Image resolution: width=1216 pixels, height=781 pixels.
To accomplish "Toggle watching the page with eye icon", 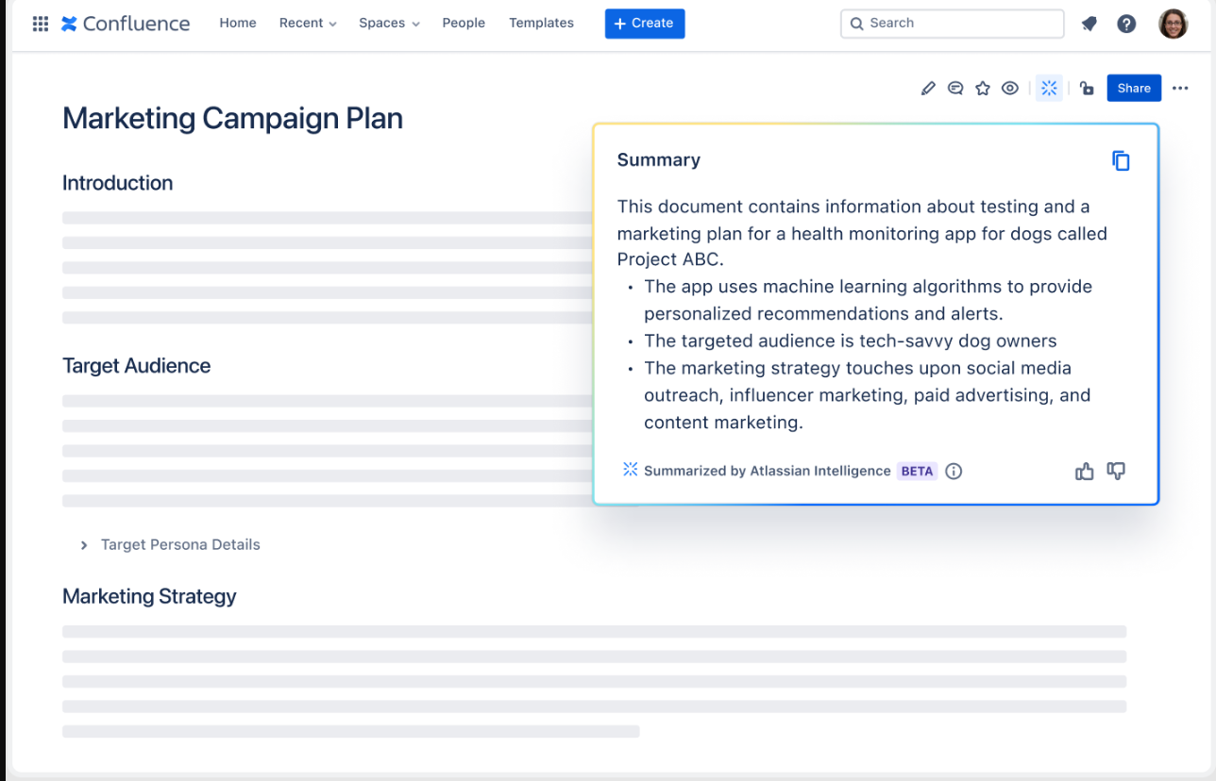I will [x=1010, y=89].
